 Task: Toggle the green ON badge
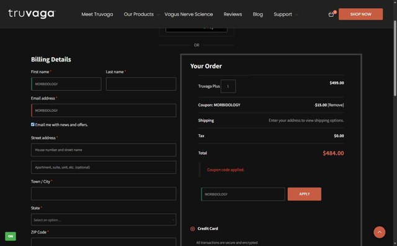[x=11, y=236]
